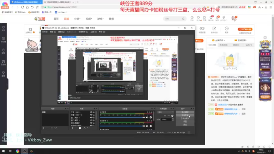Go to the browser home page icon

point(27,7)
